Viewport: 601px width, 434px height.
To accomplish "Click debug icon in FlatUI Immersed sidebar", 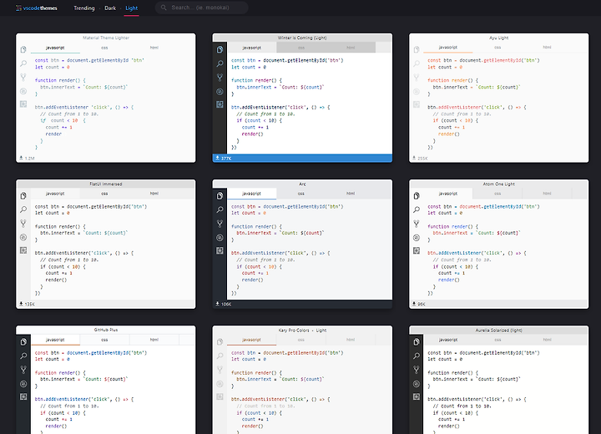I will click(23, 237).
